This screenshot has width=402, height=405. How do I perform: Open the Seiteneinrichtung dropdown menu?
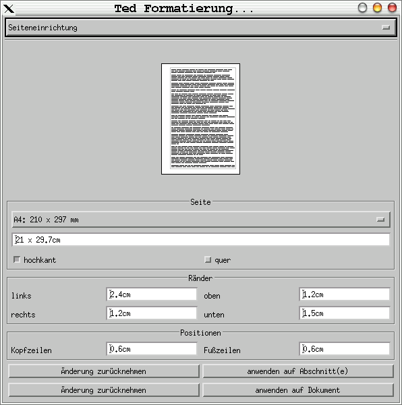tap(200, 28)
